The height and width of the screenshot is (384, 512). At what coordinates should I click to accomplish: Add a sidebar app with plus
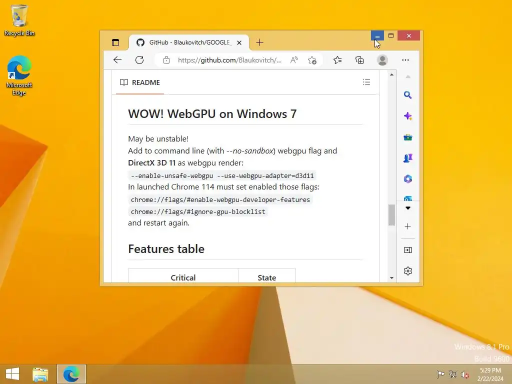[408, 226]
